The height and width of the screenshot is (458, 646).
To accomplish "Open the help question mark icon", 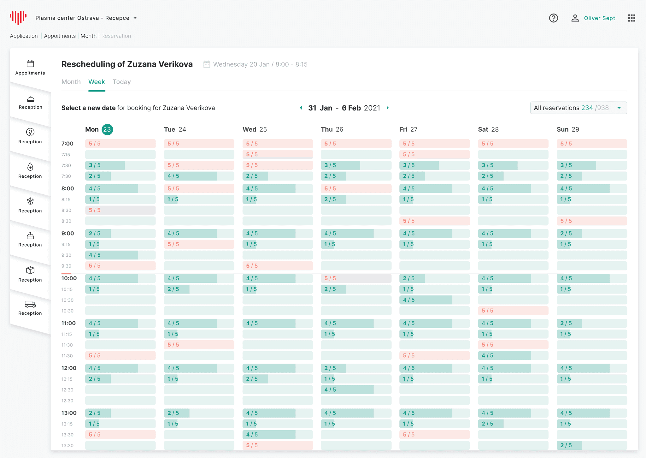I will (x=553, y=18).
